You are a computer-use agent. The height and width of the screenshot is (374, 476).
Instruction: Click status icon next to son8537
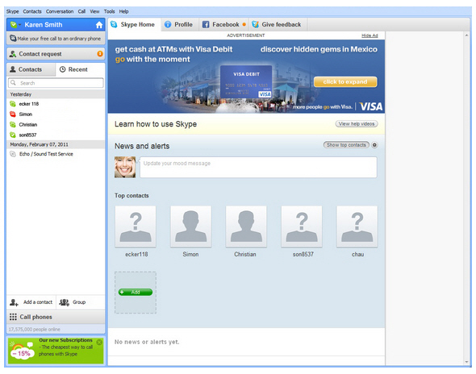click(x=13, y=135)
